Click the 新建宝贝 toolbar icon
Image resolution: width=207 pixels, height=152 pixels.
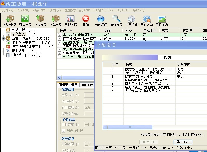click(x=10, y=18)
